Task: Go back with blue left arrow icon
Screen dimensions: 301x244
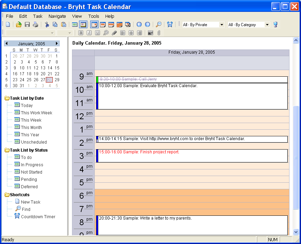Action: [x=139, y=24]
